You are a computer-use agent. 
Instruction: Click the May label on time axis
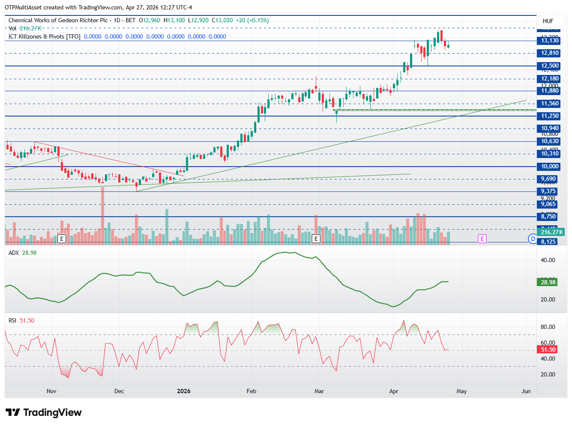tap(461, 391)
